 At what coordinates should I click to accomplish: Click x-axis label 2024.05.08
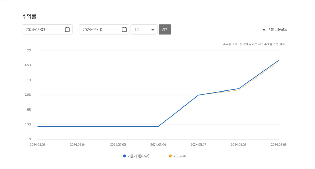pos(238,144)
